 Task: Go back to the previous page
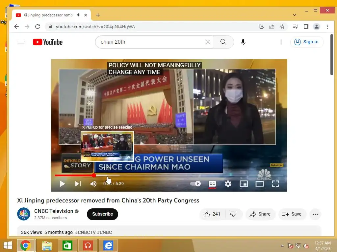(x=16, y=27)
